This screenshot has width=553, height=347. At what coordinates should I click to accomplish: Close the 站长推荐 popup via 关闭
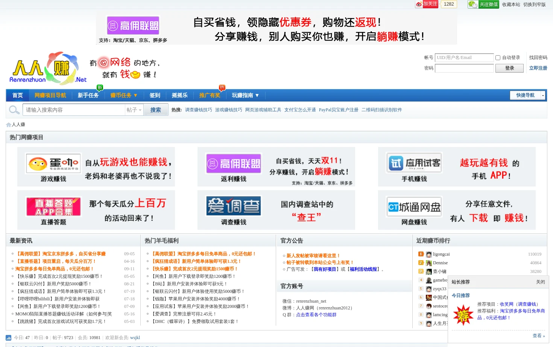coord(540,282)
